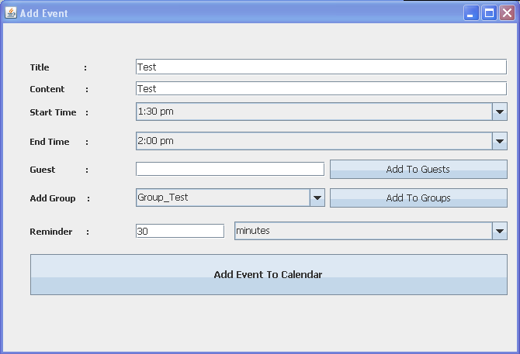Click the Java icon in the title bar
520x354 pixels.
pyautogui.click(x=11, y=13)
